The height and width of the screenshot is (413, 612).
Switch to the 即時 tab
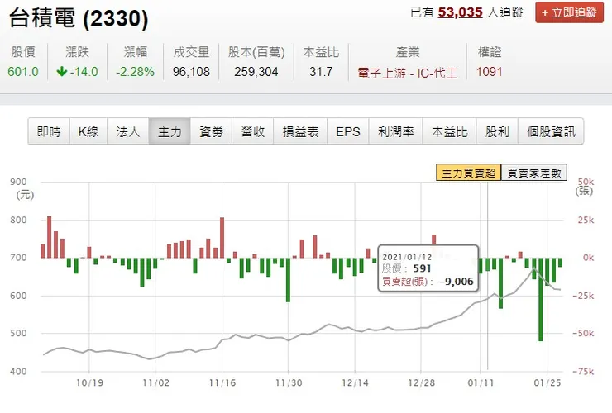[x=49, y=131]
